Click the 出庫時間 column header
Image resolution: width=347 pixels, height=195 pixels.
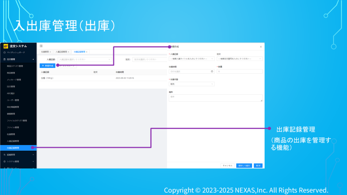point(120,72)
